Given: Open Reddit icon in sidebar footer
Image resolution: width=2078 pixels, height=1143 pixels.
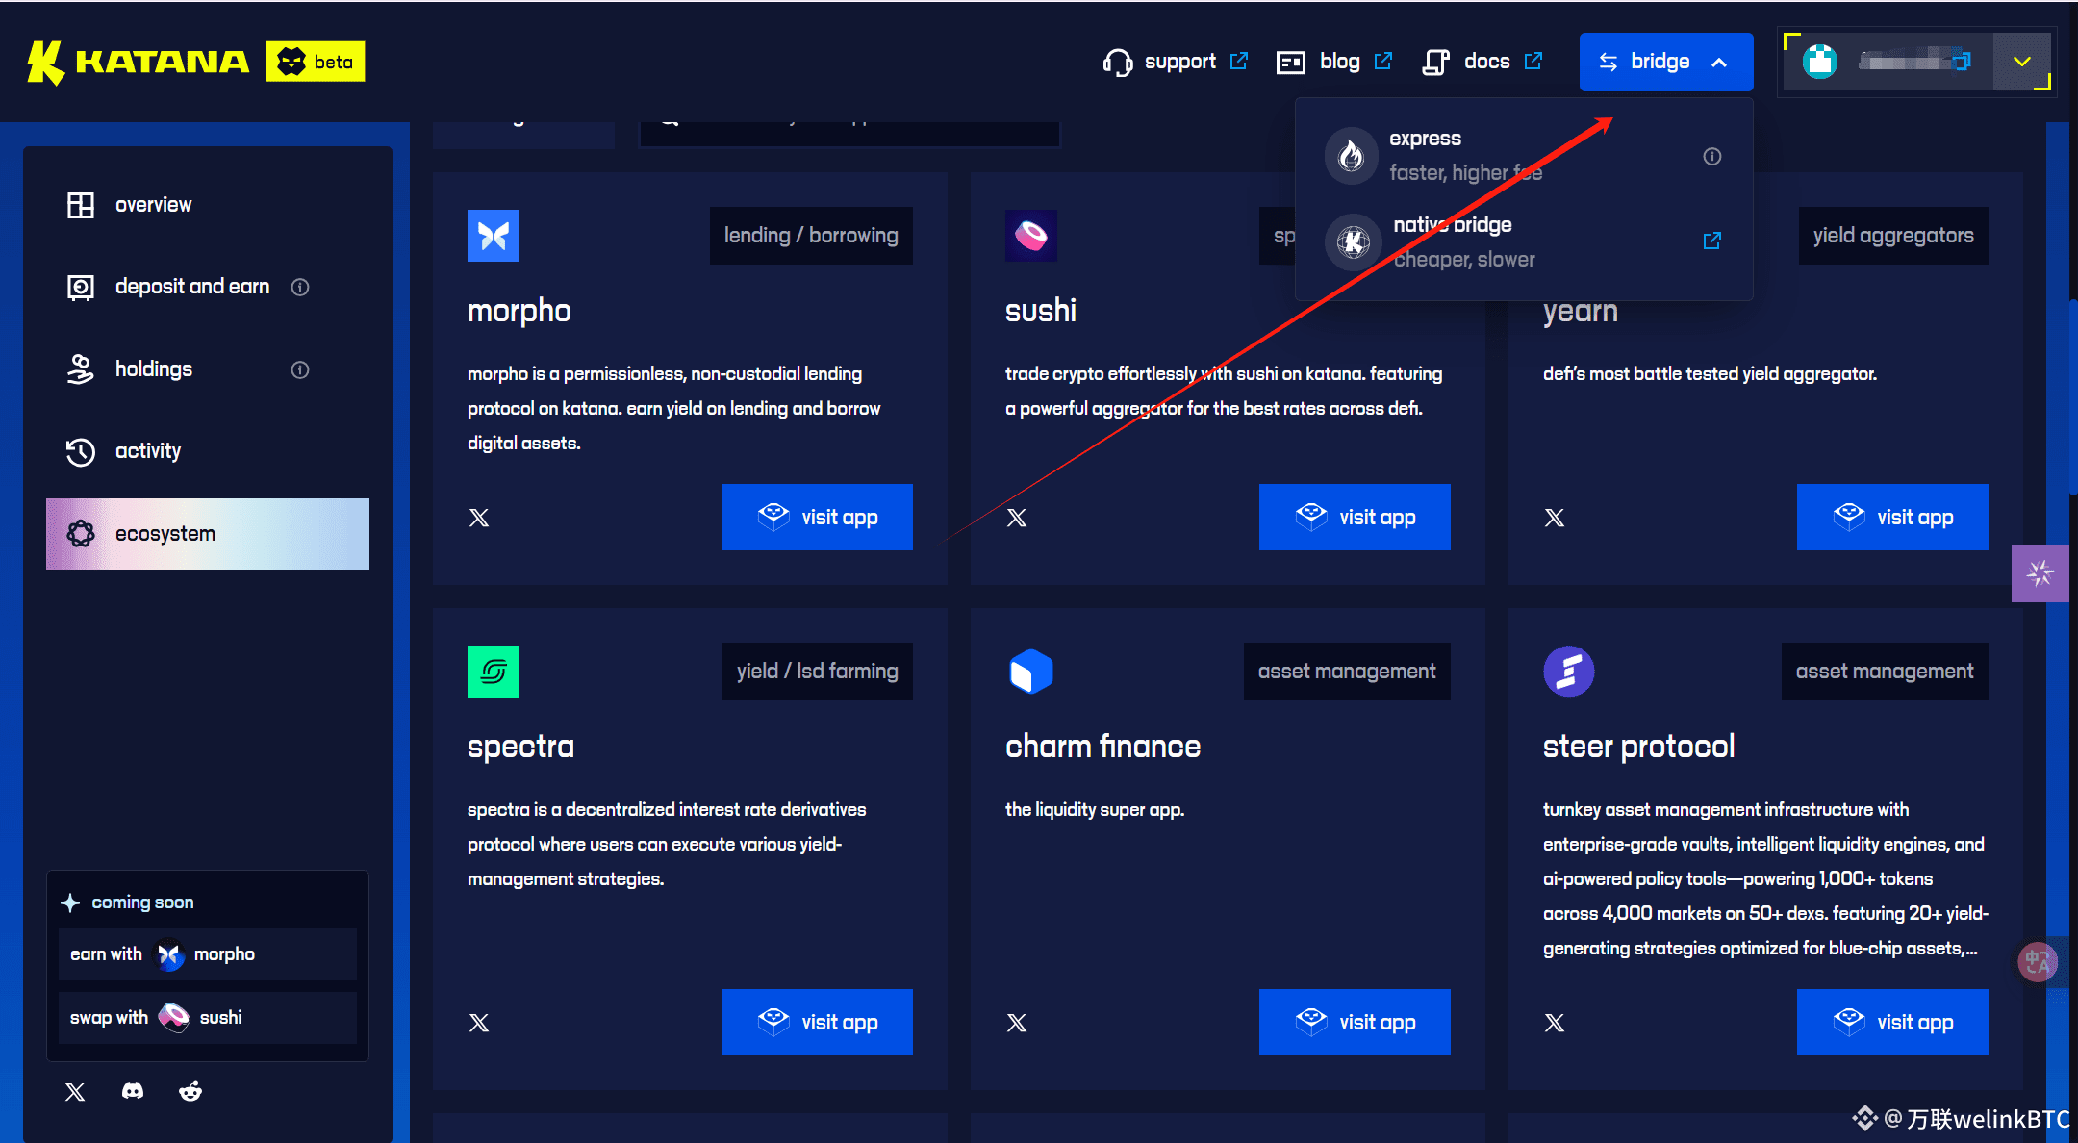Looking at the screenshot, I should pyautogui.click(x=190, y=1091).
